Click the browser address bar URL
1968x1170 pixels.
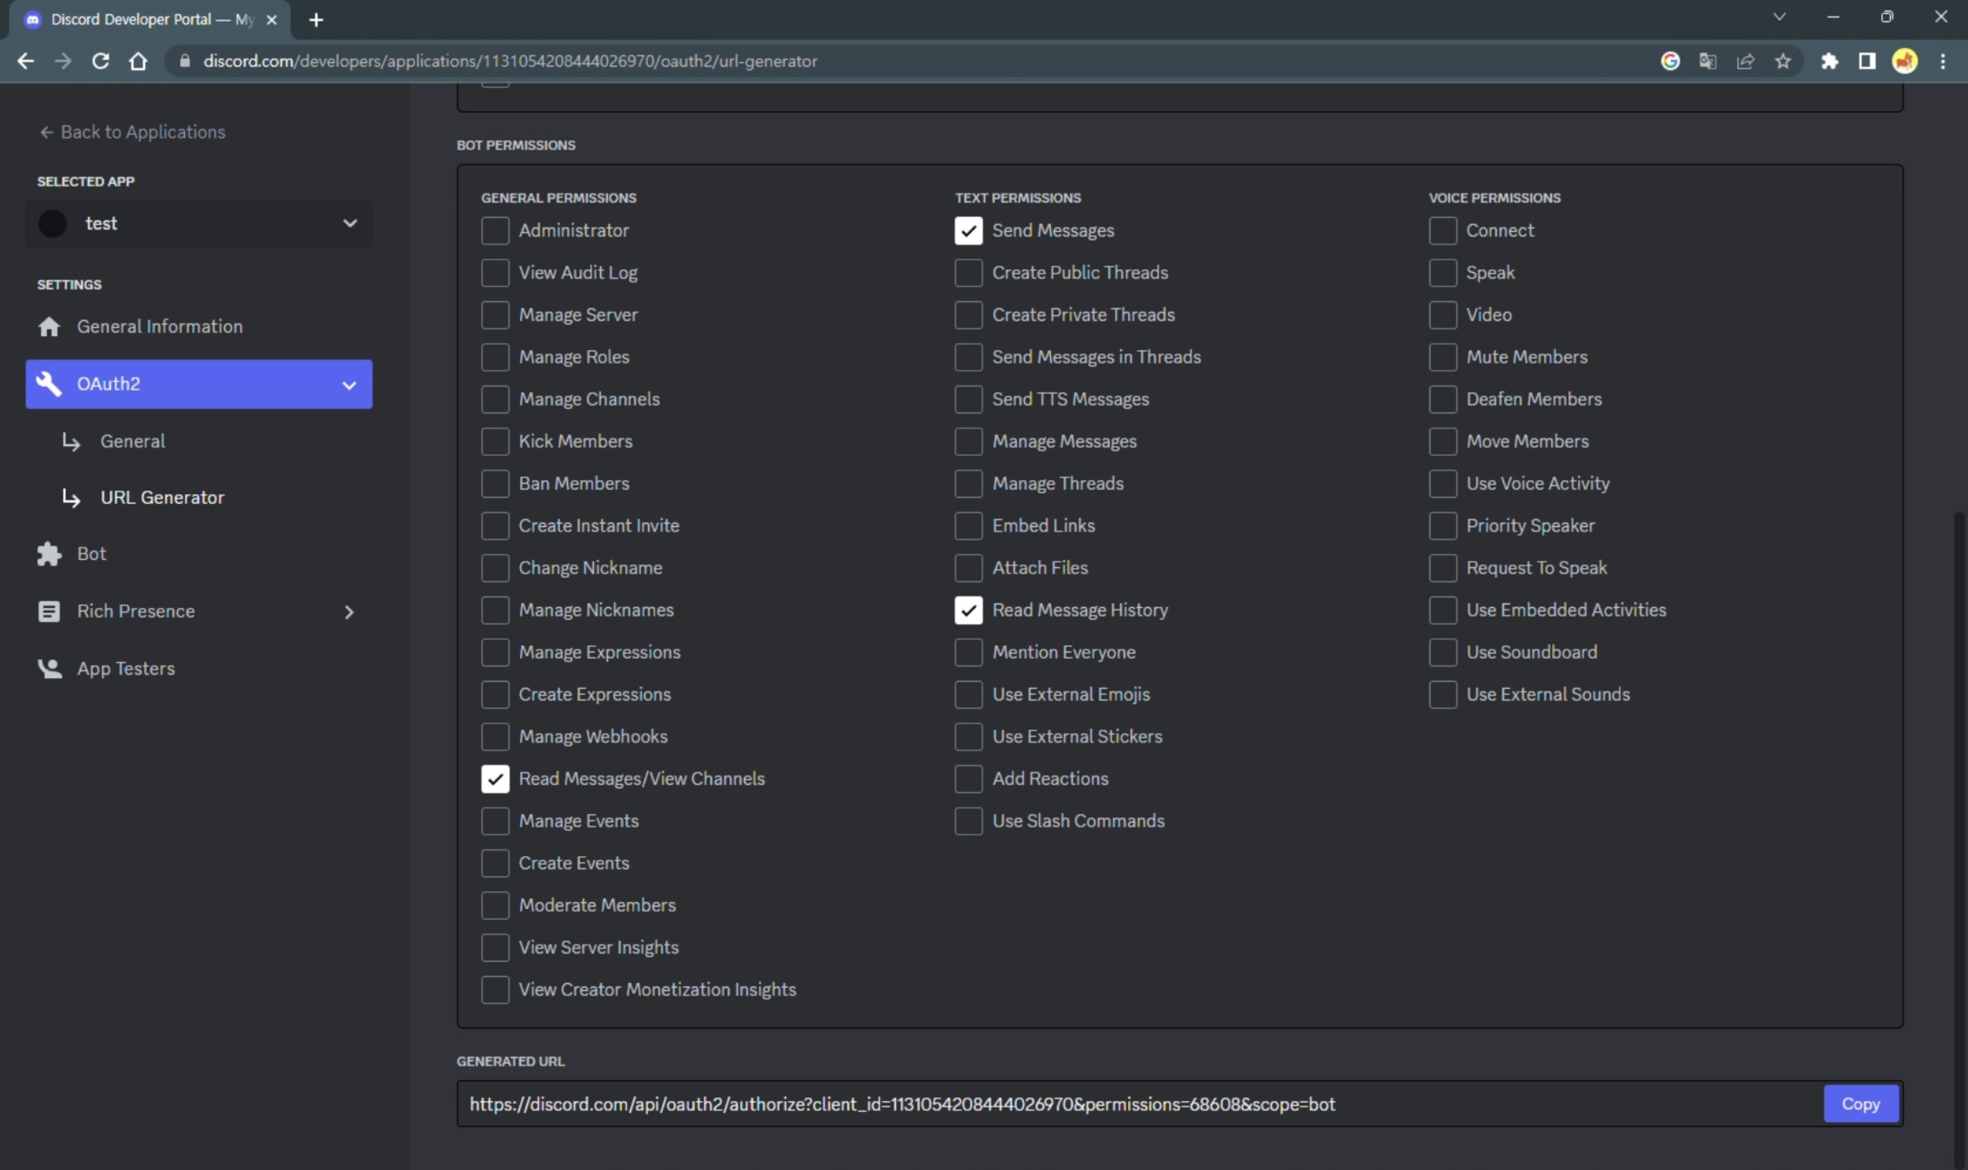pyautogui.click(x=510, y=60)
